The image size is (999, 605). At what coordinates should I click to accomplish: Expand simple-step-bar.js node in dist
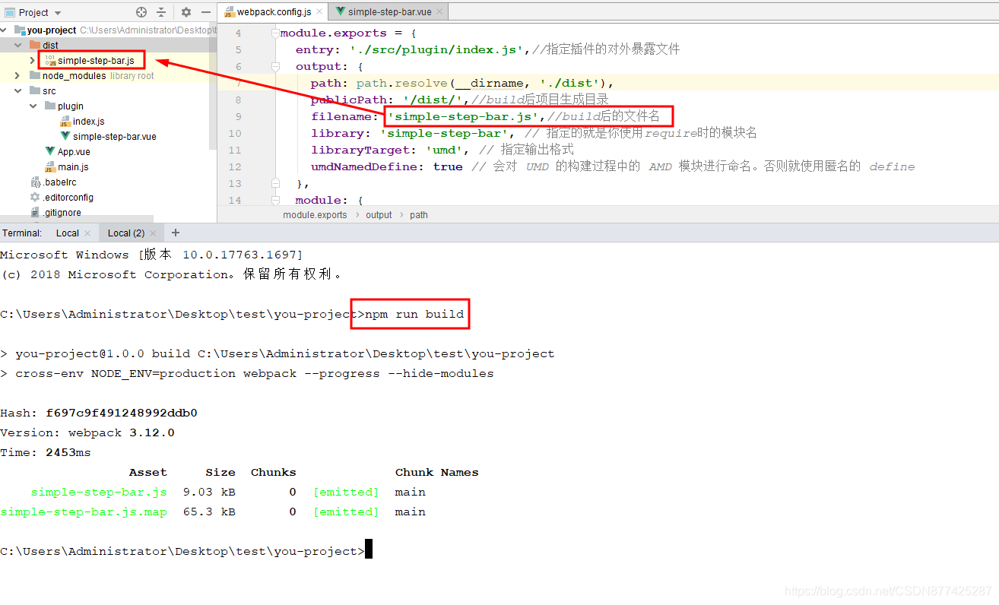(32, 60)
